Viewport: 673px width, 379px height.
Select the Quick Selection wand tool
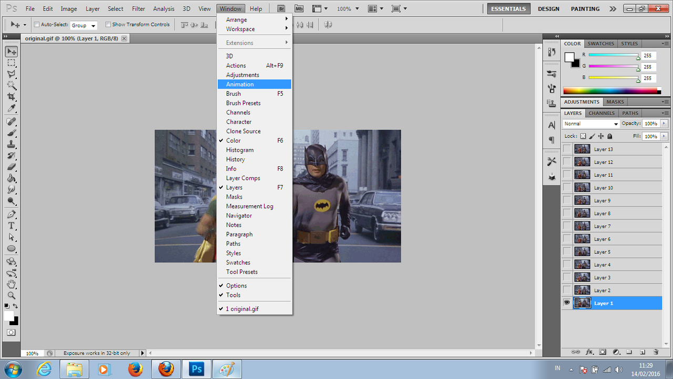12,86
